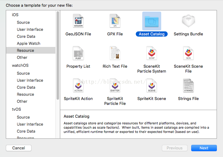Viewport: 223px width, 157px height.
Task: Choose Apple Watch category in sidebar
Action: click(28, 43)
